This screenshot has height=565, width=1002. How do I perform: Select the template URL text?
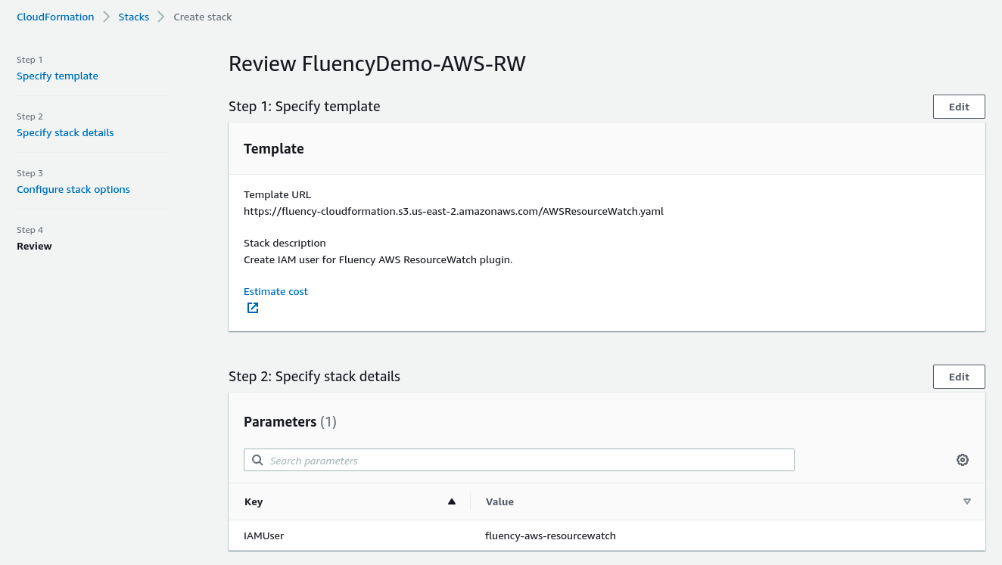coord(453,211)
